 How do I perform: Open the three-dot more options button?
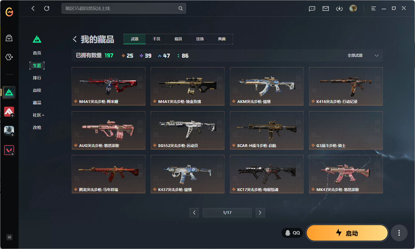click(399, 233)
